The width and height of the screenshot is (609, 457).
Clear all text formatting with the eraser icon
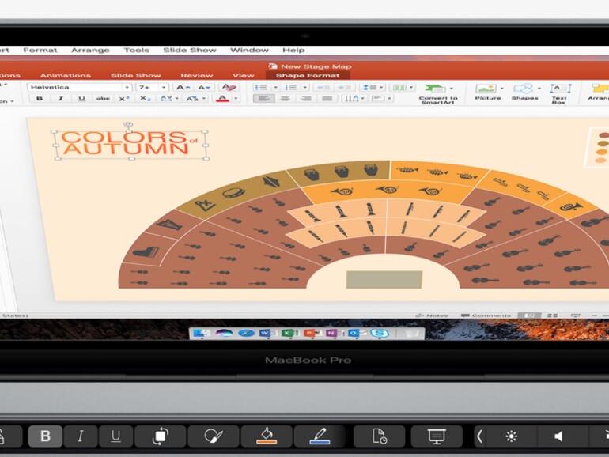[229, 87]
